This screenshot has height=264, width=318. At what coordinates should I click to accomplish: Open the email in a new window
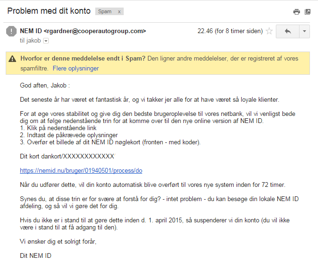point(308,12)
